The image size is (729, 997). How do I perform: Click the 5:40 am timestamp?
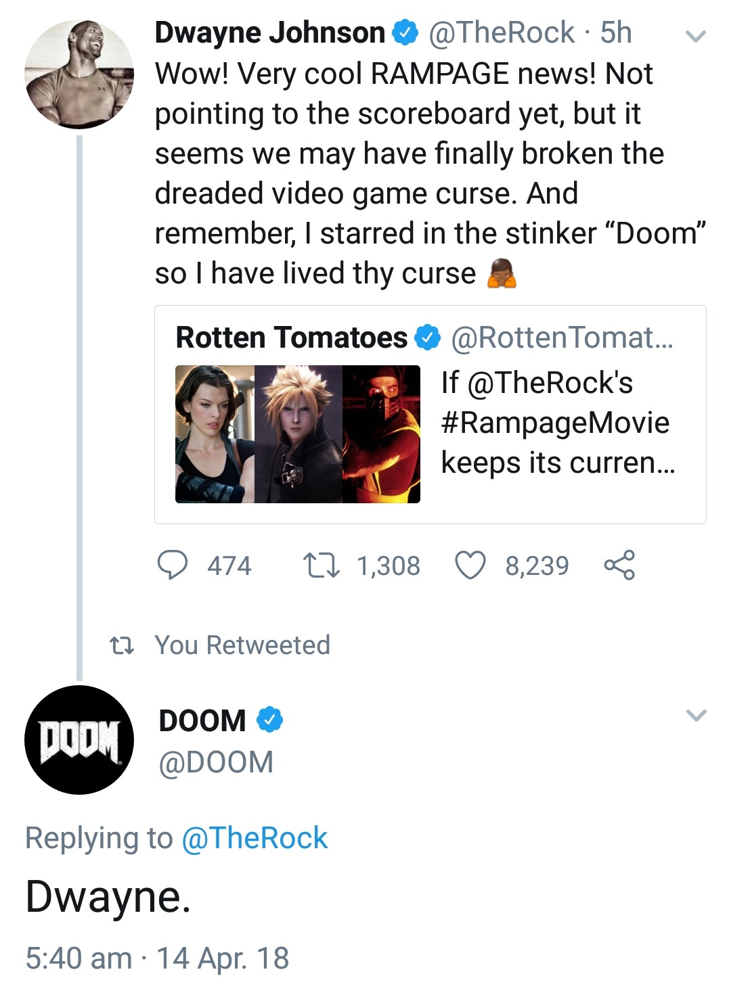pos(79,958)
